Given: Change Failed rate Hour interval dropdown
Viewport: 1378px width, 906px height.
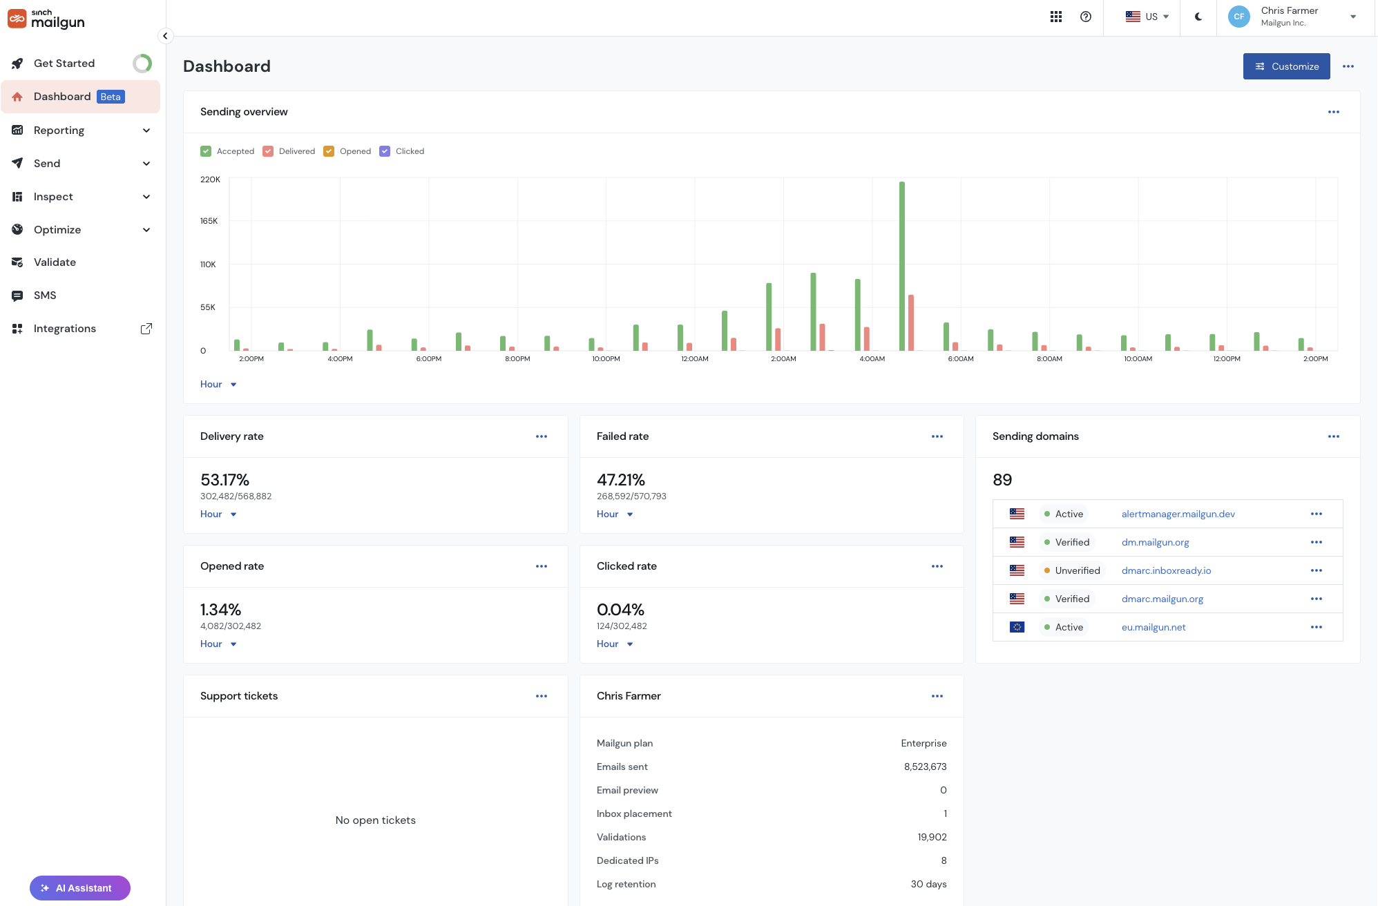Looking at the screenshot, I should pos(615,514).
